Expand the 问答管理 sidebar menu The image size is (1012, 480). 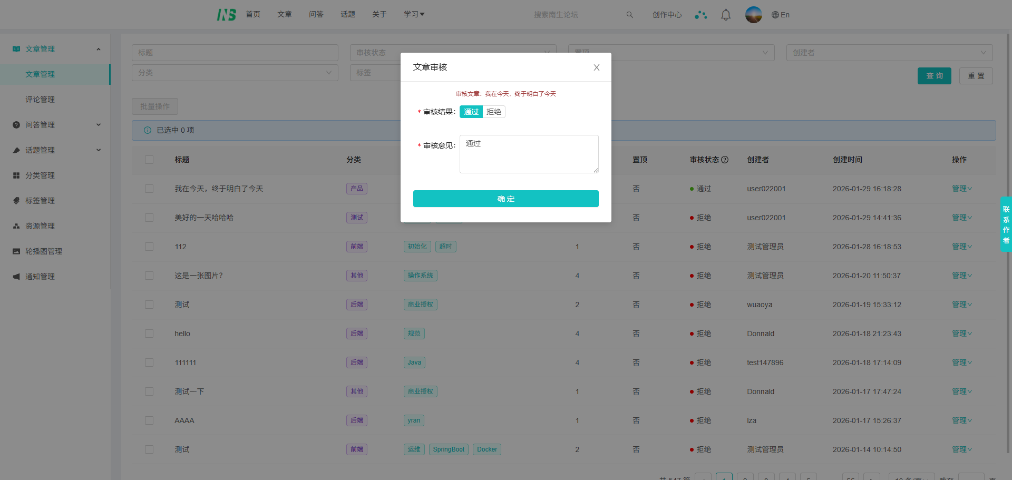coord(55,125)
